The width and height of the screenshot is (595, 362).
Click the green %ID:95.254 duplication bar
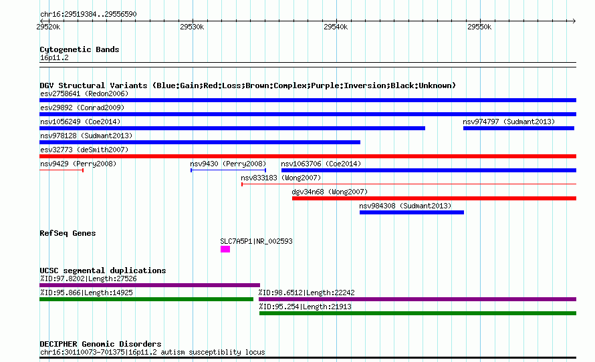(x=418, y=313)
